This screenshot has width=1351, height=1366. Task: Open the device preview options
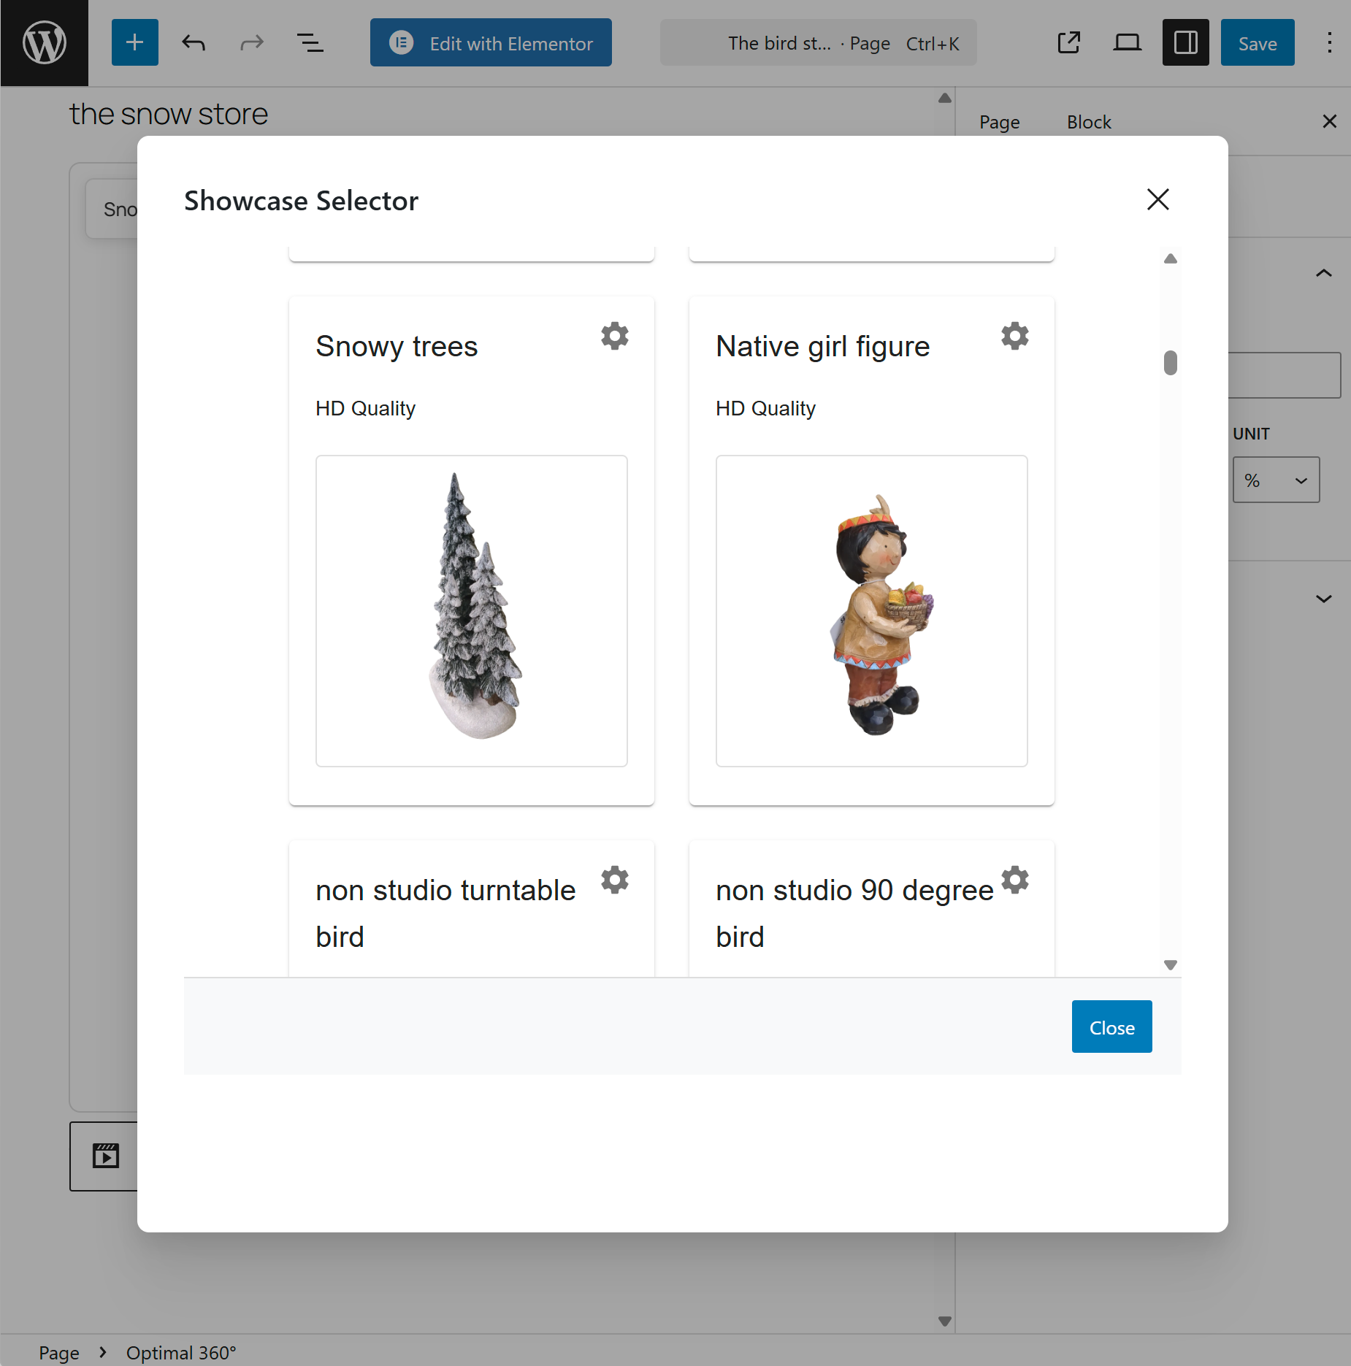(x=1128, y=43)
